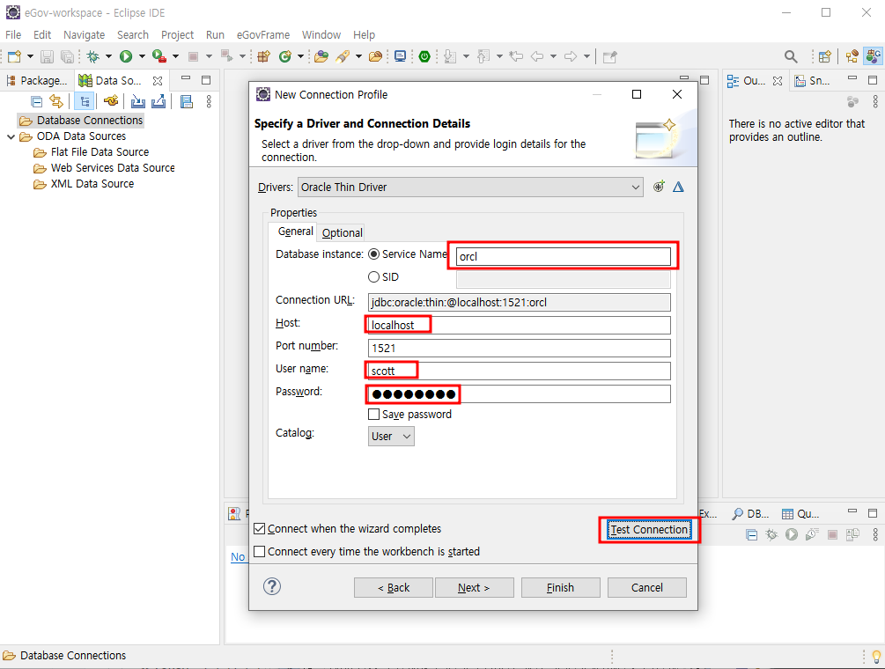This screenshot has width=885, height=669.
Task: Click the New Connection Profile hand icon
Action: click(111, 101)
